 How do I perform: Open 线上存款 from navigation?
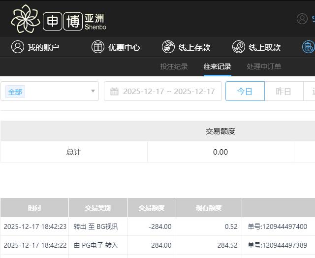[x=194, y=47]
